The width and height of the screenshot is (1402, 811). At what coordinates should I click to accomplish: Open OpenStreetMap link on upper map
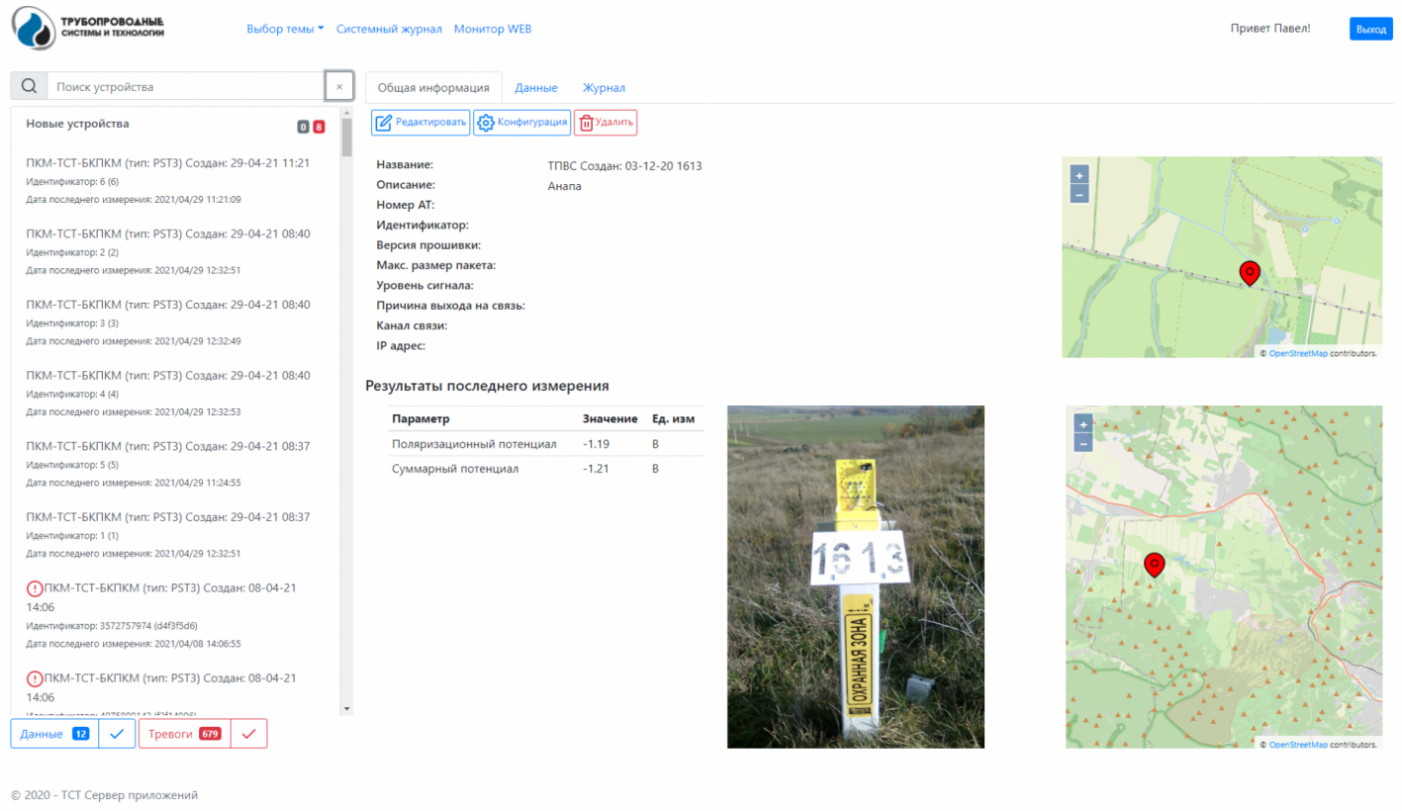click(1298, 353)
